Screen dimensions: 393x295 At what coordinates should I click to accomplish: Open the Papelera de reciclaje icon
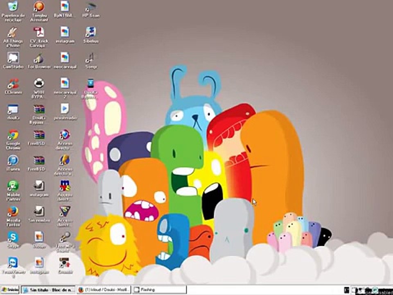(x=13, y=11)
